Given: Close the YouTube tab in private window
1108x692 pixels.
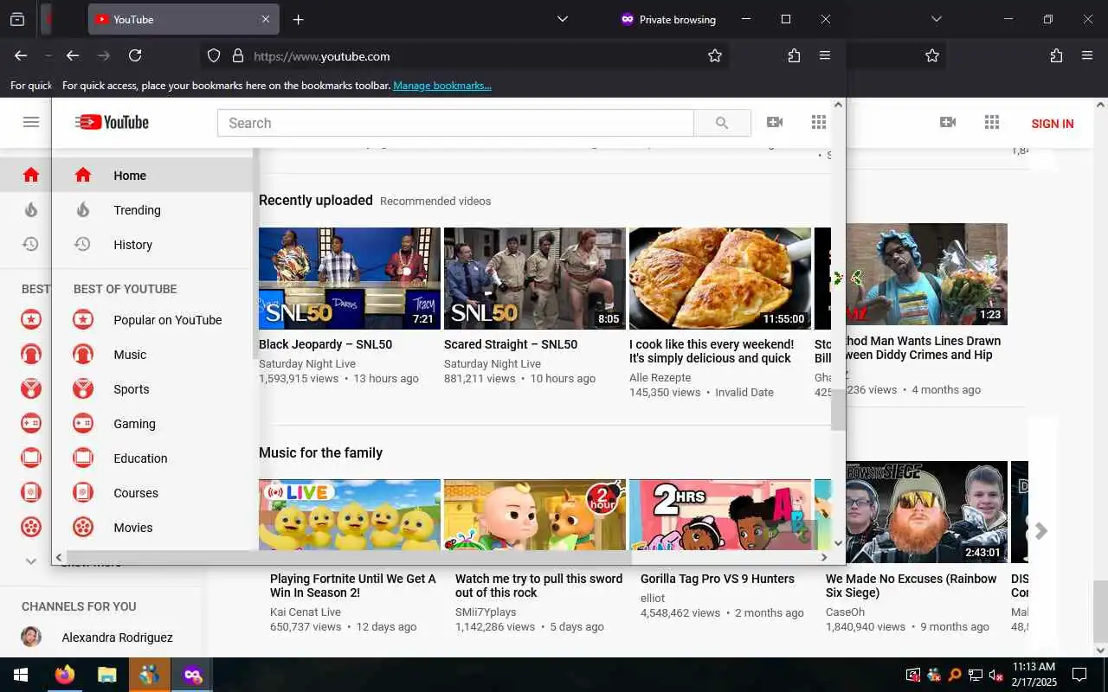Looking at the screenshot, I should pos(265,19).
